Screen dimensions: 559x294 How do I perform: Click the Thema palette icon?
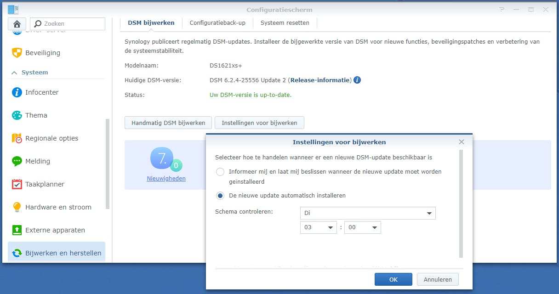[17, 115]
